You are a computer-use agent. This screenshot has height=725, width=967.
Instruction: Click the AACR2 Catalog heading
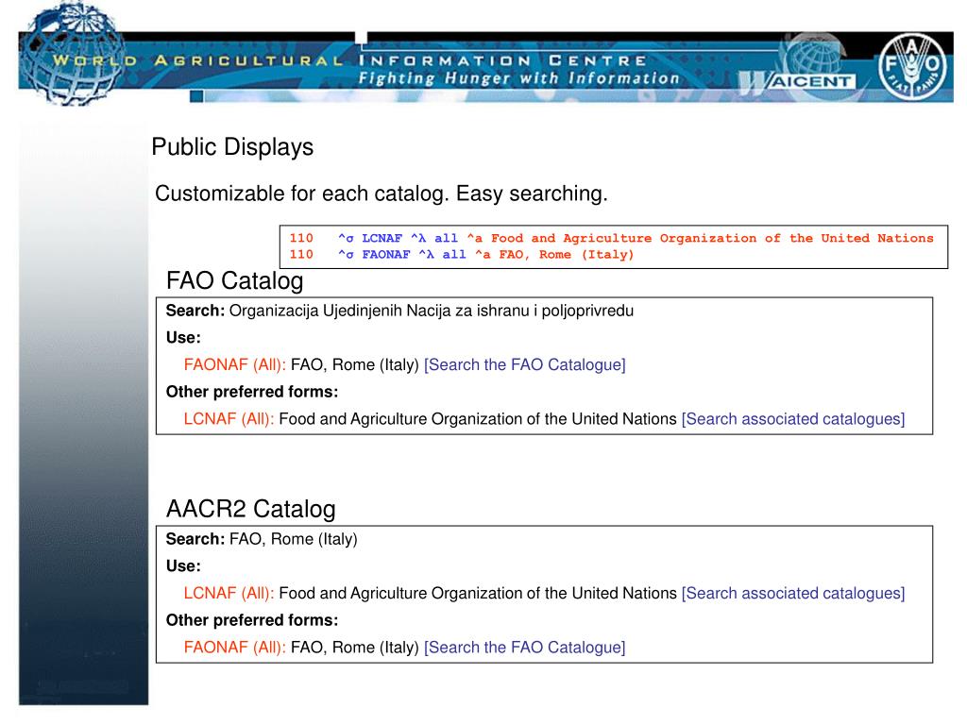[x=251, y=509]
